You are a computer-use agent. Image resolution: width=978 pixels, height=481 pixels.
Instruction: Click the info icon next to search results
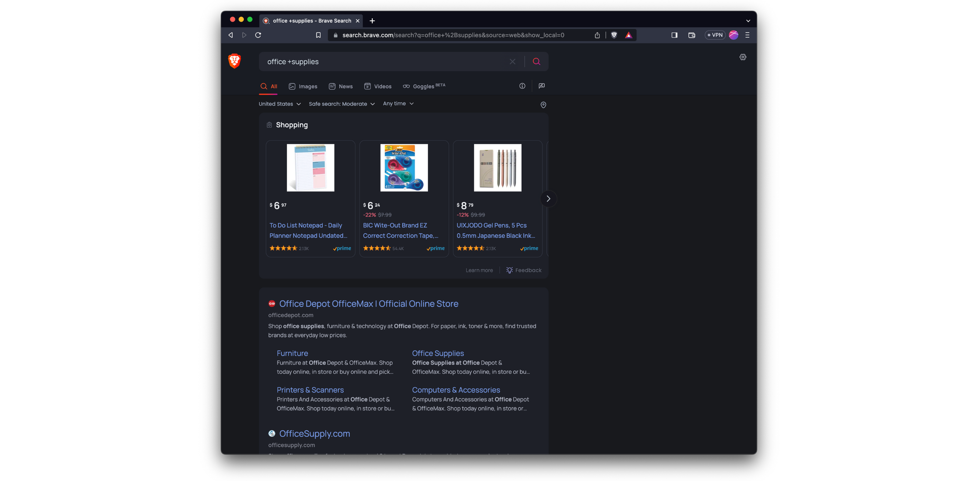tap(522, 86)
